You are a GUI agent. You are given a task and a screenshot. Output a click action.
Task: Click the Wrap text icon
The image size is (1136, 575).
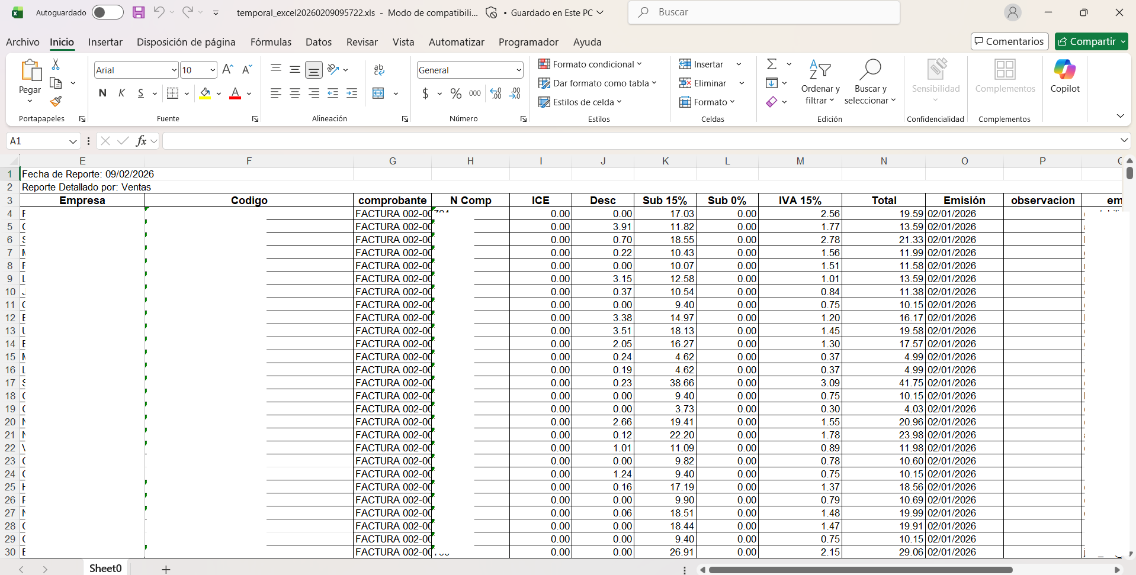(x=379, y=70)
